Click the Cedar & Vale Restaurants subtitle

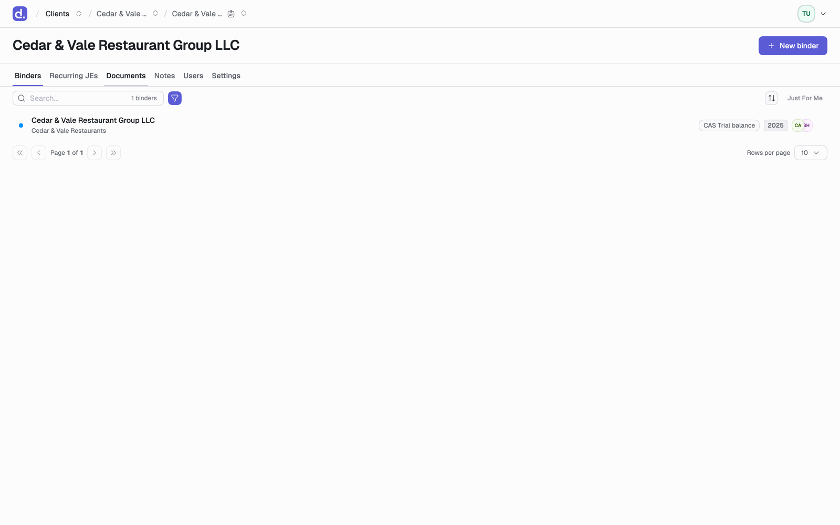[x=69, y=131]
